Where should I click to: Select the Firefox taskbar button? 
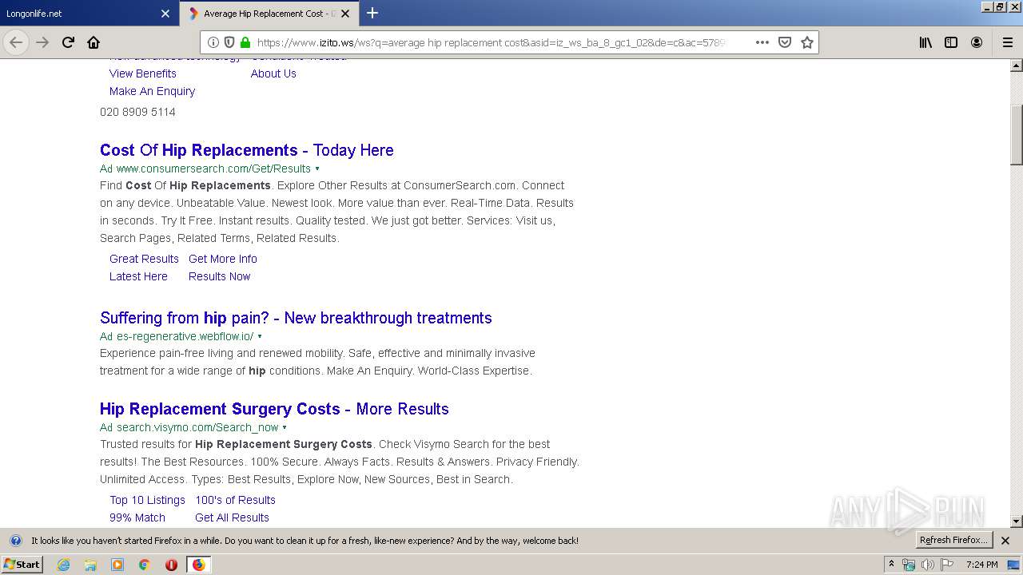198,565
